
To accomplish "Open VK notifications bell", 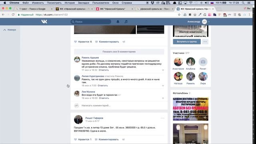I will [118, 22].
